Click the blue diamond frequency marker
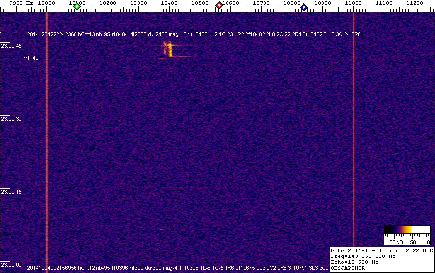435x273 pixels. 304,7
